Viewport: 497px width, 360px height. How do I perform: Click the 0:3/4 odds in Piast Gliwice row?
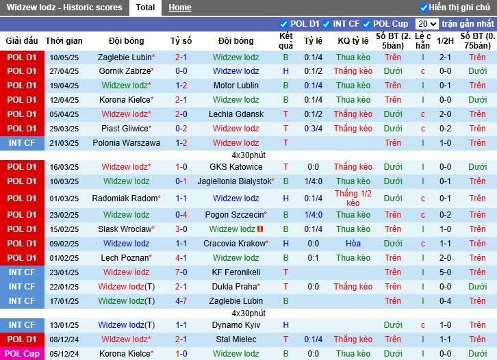click(x=313, y=129)
